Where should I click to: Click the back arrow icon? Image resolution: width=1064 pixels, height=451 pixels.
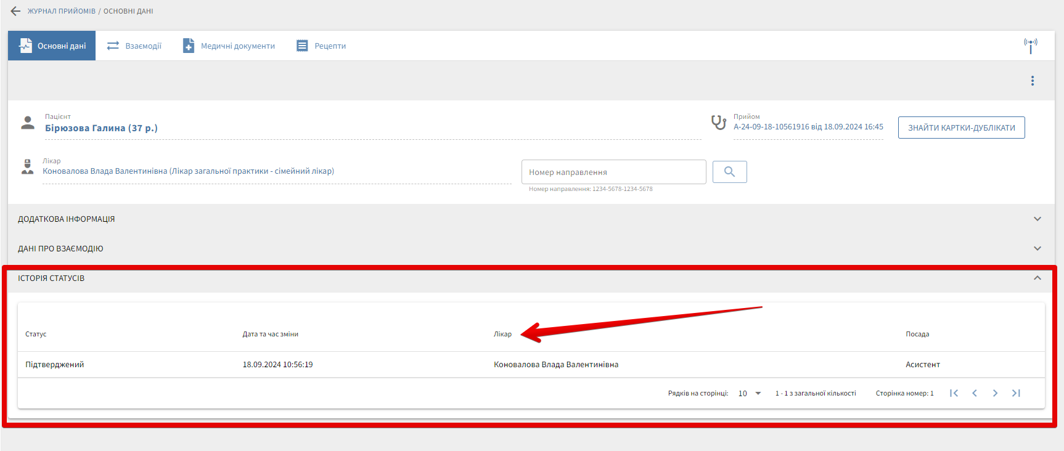coord(15,11)
